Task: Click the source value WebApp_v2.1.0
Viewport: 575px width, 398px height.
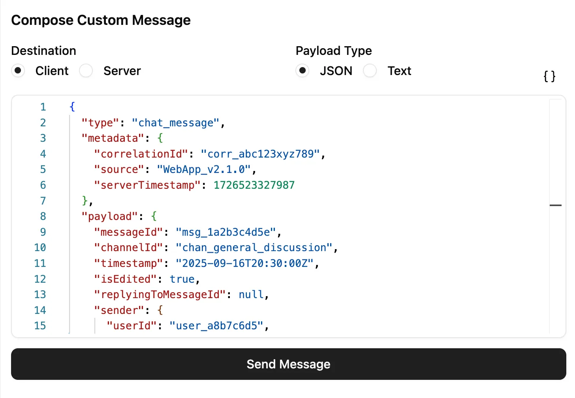Action: [204, 169]
